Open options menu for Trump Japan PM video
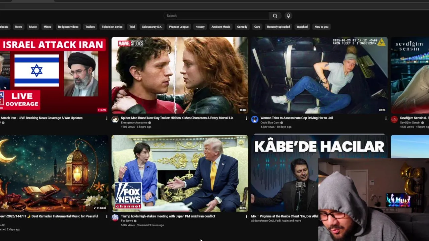 tap(246, 217)
